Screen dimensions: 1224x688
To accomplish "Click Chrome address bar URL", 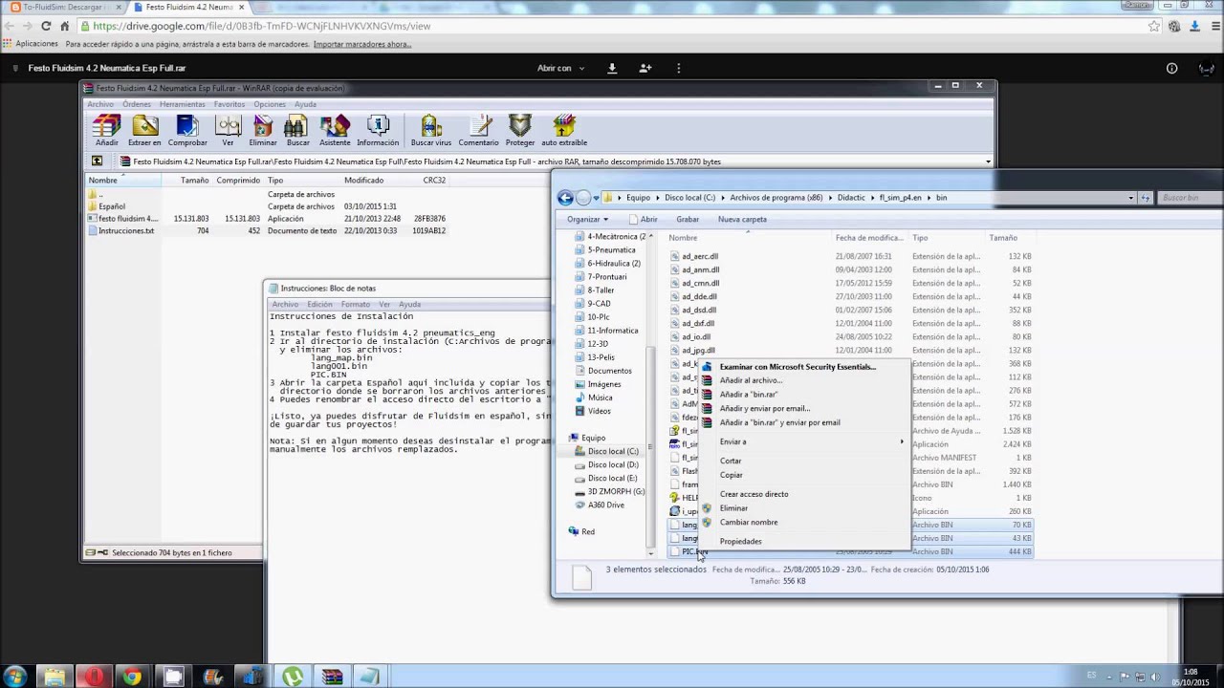I will pyautogui.click(x=262, y=26).
